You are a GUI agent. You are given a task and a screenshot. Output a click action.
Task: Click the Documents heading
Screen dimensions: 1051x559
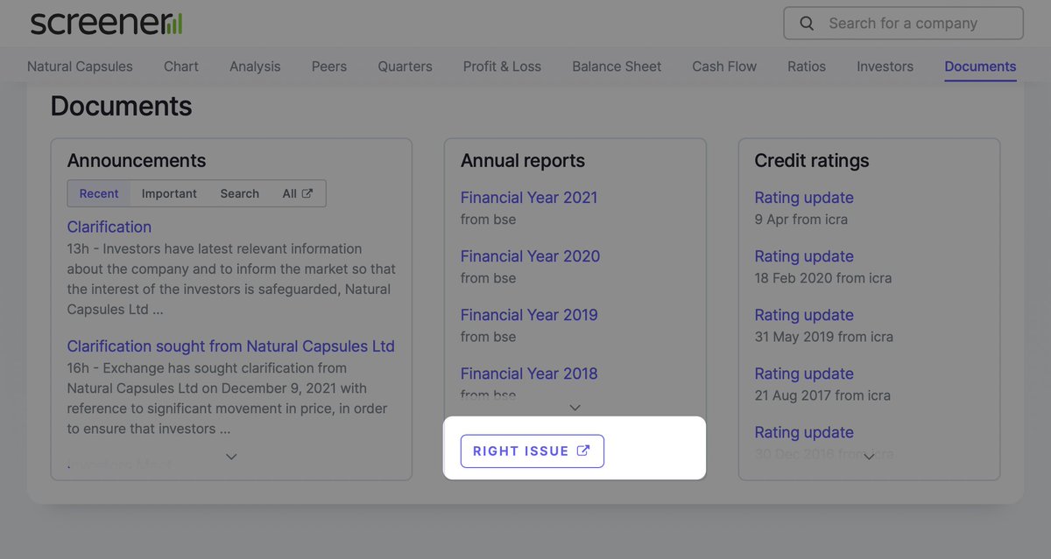[121, 107]
